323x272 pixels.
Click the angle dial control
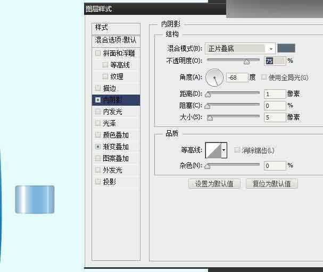click(214, 78)
